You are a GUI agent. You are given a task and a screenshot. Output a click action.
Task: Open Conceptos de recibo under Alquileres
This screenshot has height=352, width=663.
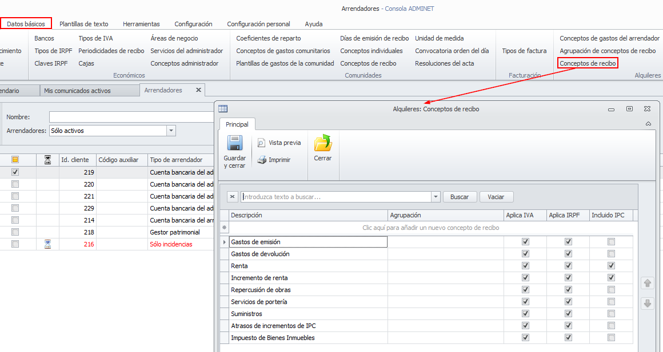coord(588,63)
